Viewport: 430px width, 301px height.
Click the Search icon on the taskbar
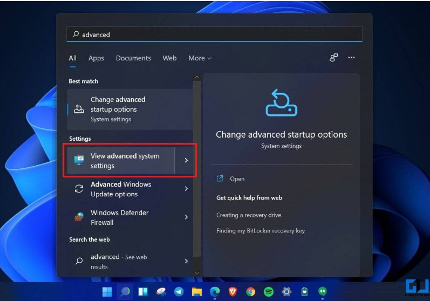pos(125,292)
